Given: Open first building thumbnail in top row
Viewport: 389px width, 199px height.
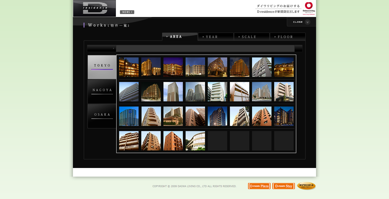Looking at the screenshot, I should pos(129,67).
